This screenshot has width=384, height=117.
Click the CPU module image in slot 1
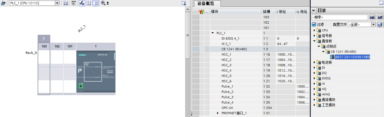pos(96,72)
